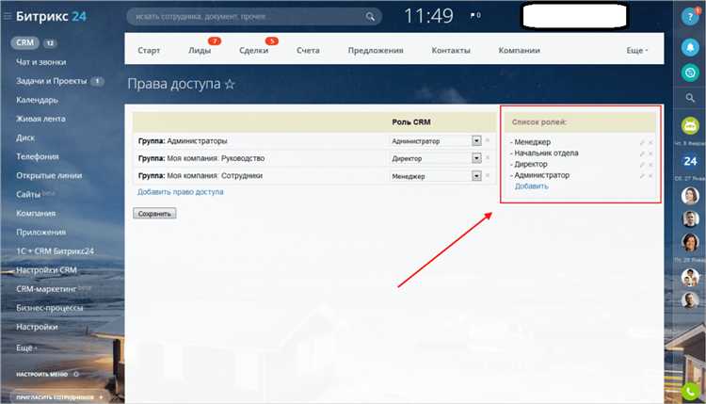Click the 11:49 clock display
The image size is (706, 404).
click(x=428, y=16)
